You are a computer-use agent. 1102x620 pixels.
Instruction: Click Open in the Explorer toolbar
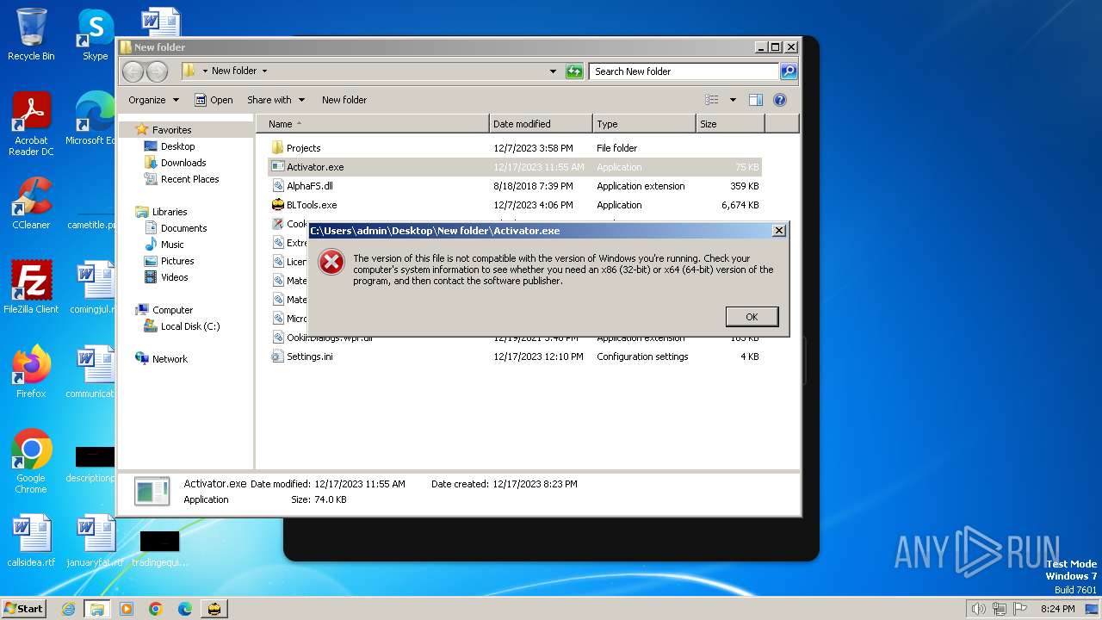click(x=214, y=100)
